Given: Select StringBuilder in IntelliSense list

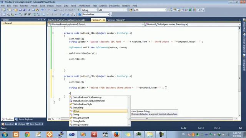Looking at the screenshot, I should point(98,121).
